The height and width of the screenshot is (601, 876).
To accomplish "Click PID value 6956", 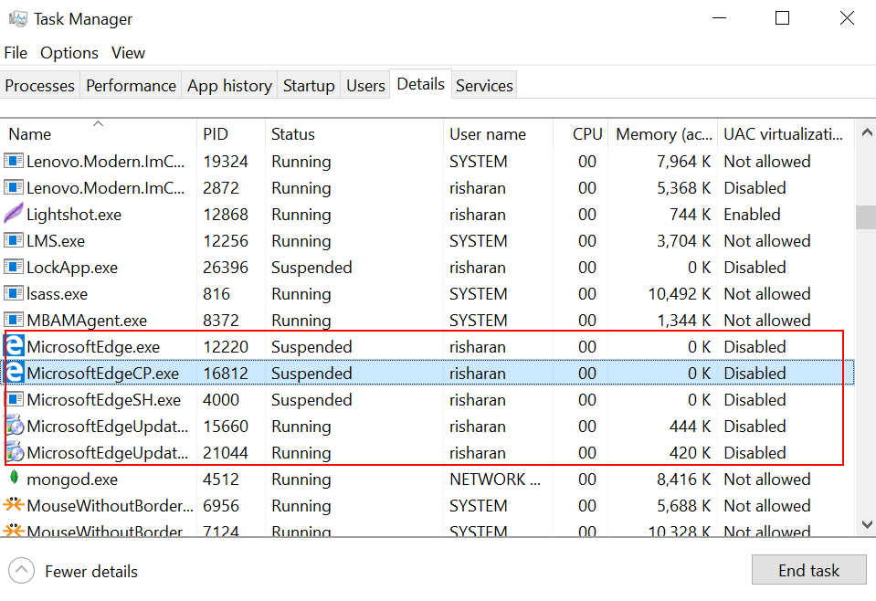I will [221, 505].
